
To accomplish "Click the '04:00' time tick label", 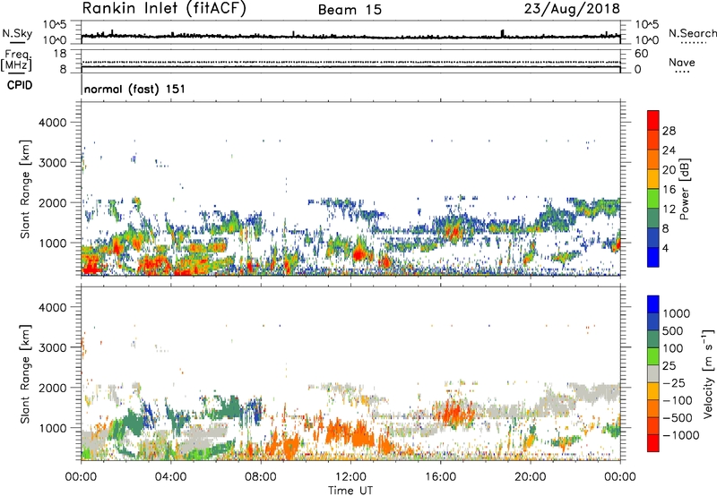I will pyautogui.click(x=170, y=477).
